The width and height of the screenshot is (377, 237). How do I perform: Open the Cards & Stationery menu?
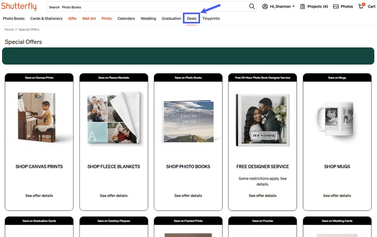(x=46, y=19)
